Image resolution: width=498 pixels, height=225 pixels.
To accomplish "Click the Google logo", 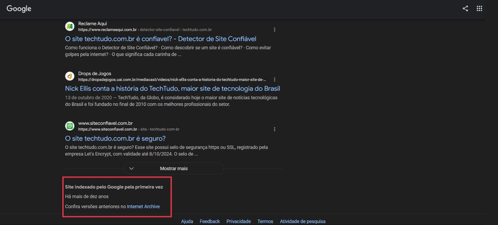I will click(19, 9).
